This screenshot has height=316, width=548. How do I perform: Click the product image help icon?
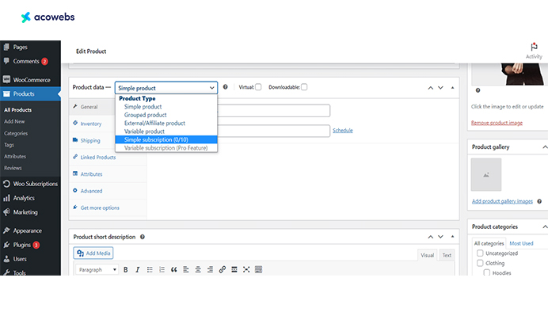(478, 90)
